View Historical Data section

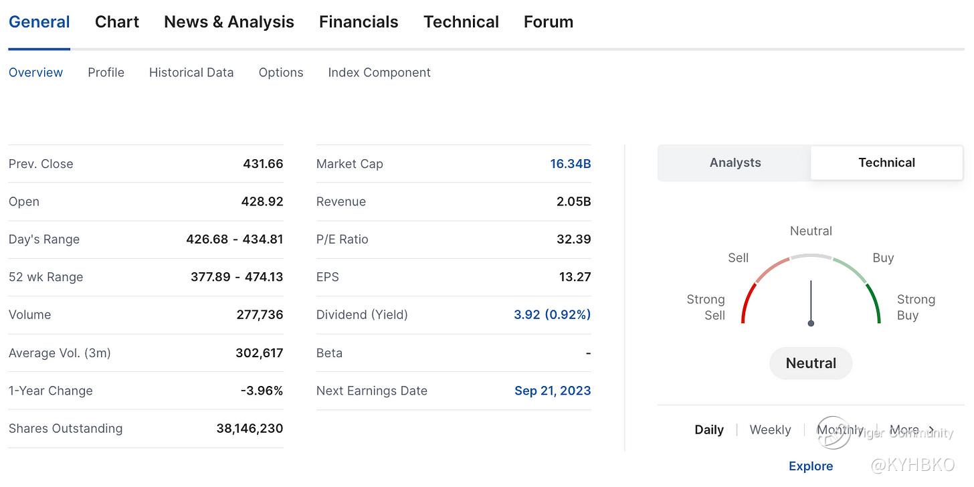coord(191,72)
